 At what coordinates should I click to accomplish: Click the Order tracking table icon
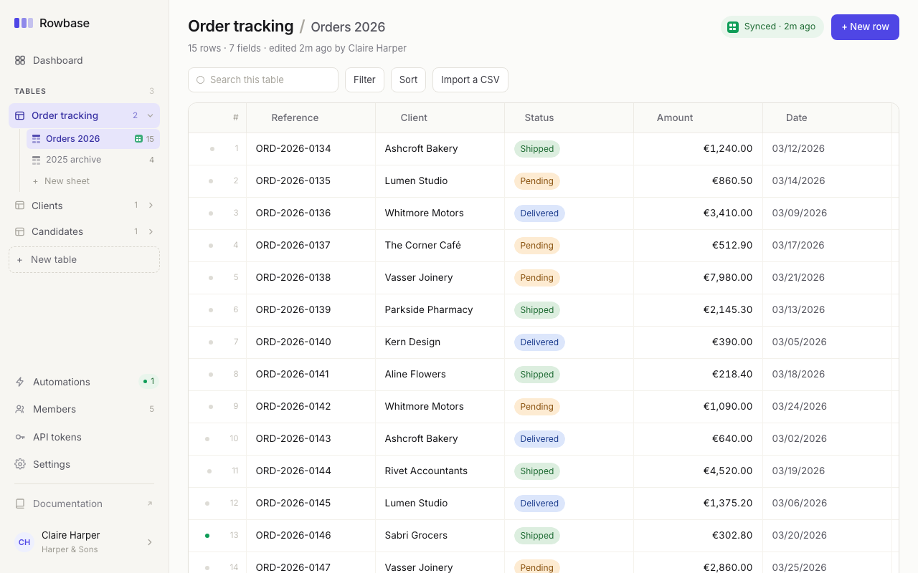coord(20,115)
